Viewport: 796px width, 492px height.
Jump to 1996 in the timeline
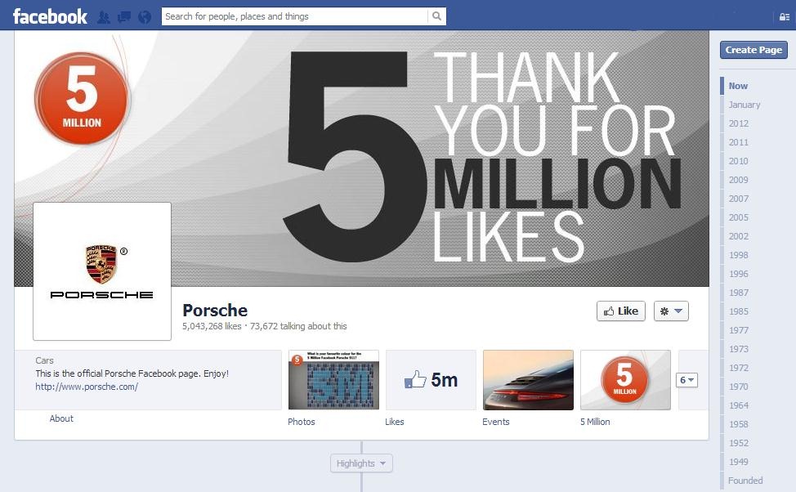pyautogui.click(x=739, y=274)
